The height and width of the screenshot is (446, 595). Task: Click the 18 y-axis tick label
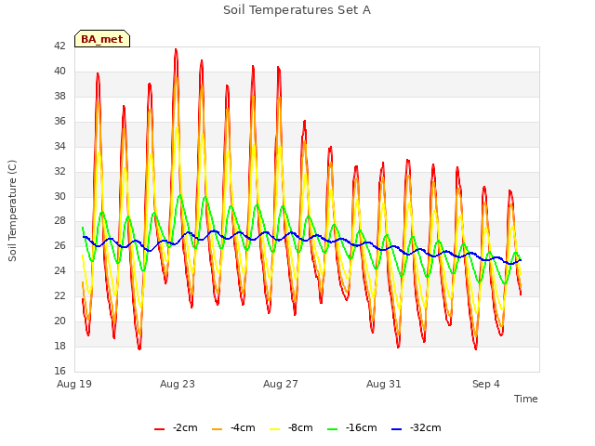(59, 346)
